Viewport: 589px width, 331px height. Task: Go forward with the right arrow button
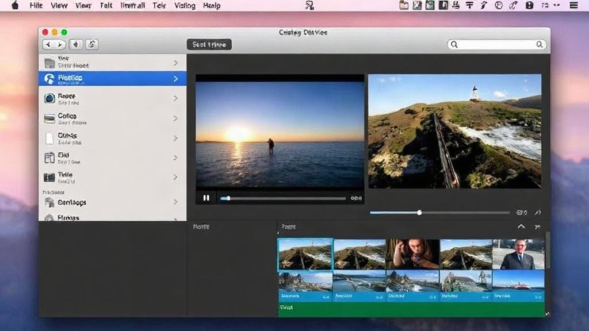(60, 45)
